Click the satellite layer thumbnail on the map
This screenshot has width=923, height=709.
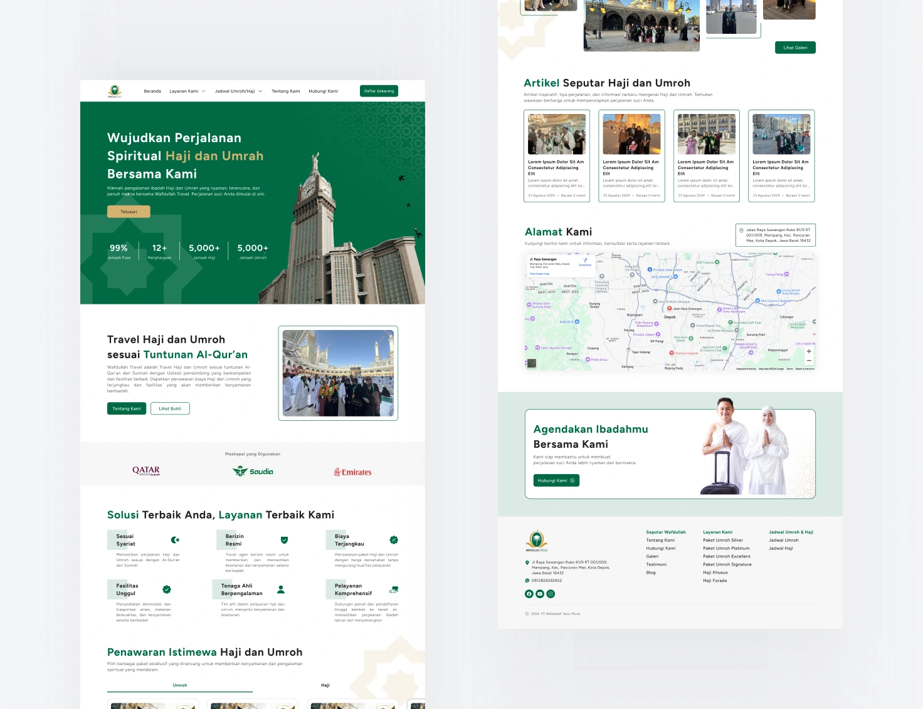click(532, 363)
